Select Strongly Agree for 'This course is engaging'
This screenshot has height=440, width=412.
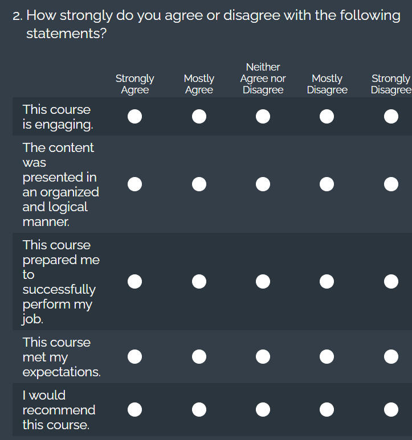pos(135,117)
